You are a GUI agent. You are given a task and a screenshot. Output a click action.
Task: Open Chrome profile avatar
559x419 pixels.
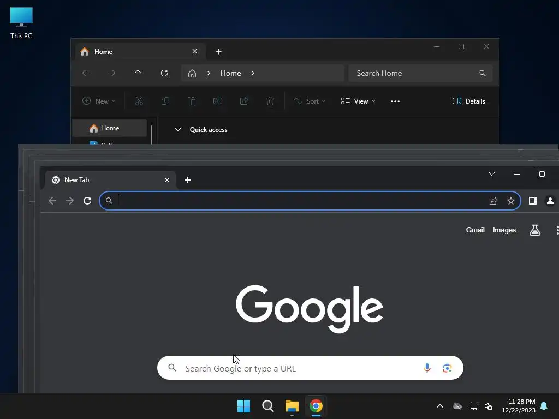(x=550, y=201)
